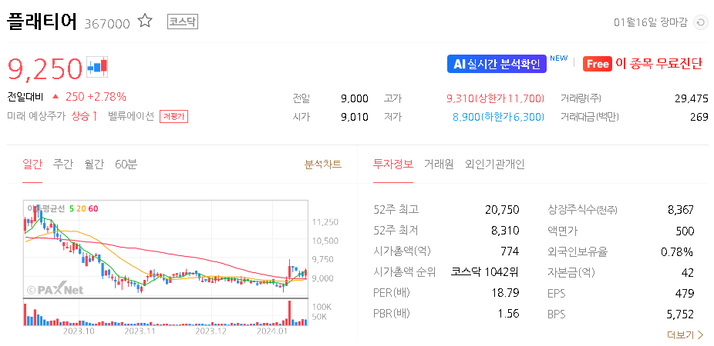Click the 저가 value 8,900

point(466,117)
